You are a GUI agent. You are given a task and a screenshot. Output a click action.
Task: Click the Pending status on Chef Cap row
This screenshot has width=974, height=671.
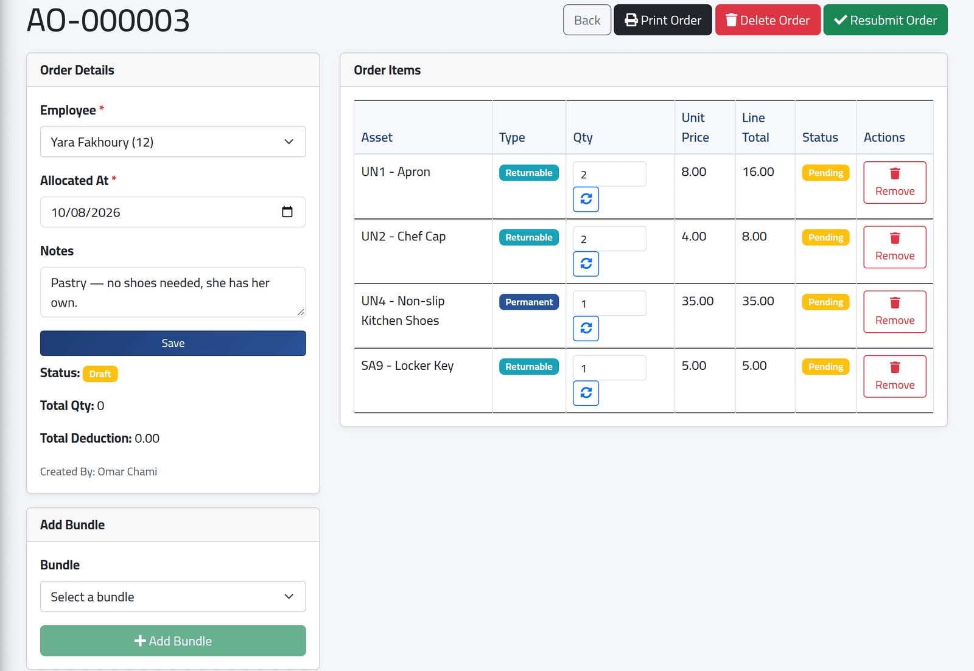825,237
